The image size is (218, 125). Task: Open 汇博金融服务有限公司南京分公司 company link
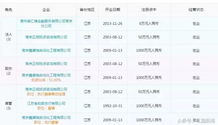tap(46, 23)
